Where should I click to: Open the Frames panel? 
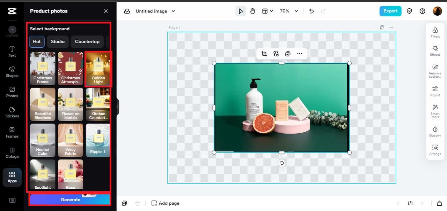pyautogui.click(x=12, y=132)
